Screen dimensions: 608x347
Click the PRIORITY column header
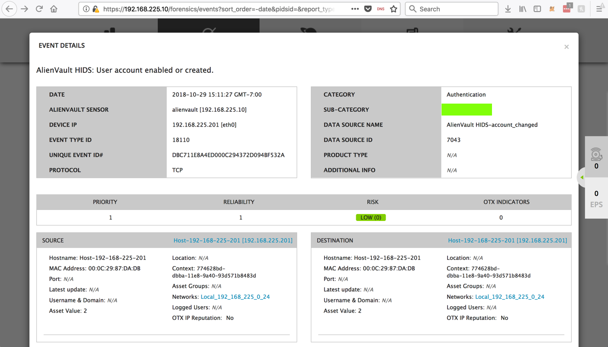pos(105,202)
